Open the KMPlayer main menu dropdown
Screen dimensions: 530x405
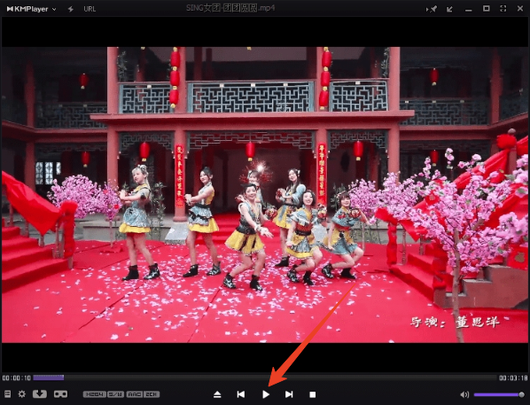point(31,9)
